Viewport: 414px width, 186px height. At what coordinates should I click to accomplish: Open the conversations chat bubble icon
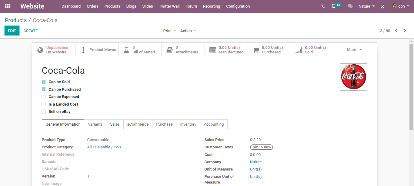(350, 6)
